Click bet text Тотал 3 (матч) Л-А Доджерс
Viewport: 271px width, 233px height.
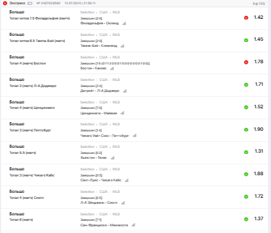point(33,86)
